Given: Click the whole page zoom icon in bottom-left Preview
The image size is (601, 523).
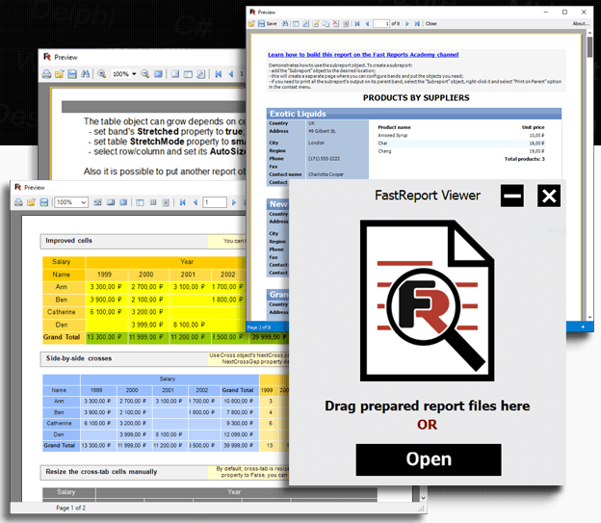Looking at the screenshot, I should click(111, 202).
